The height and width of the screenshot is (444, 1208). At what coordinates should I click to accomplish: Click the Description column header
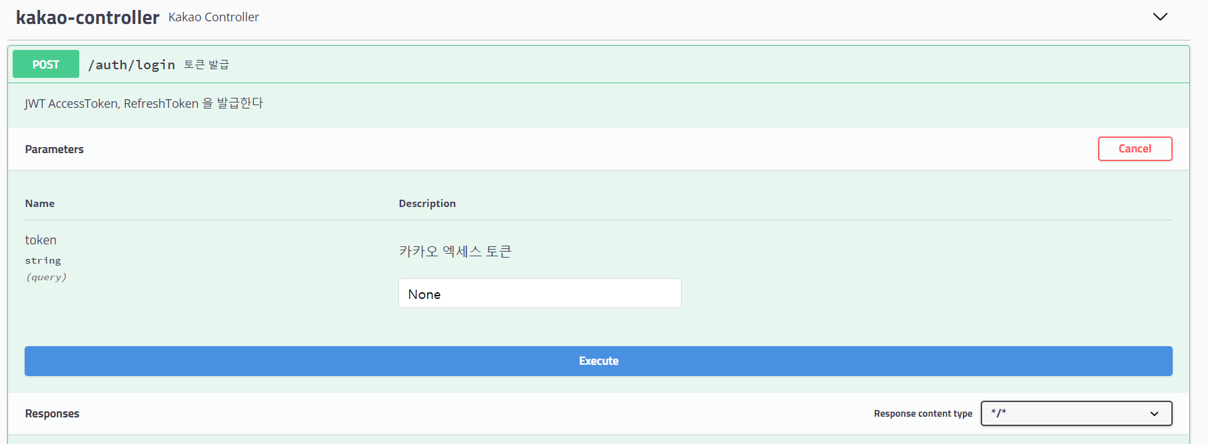tap(427, 203)
